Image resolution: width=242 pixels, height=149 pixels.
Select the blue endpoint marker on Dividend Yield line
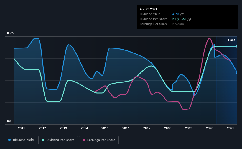[237, 73]
